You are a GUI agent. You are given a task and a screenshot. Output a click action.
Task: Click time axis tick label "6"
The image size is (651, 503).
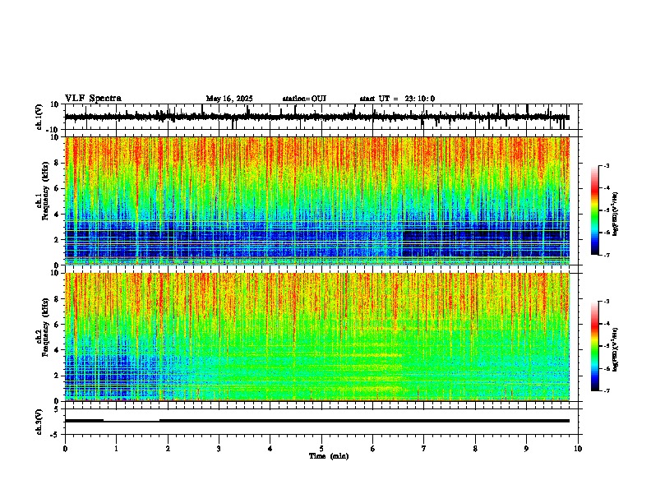pyautogui.click(x=373, y=449)
